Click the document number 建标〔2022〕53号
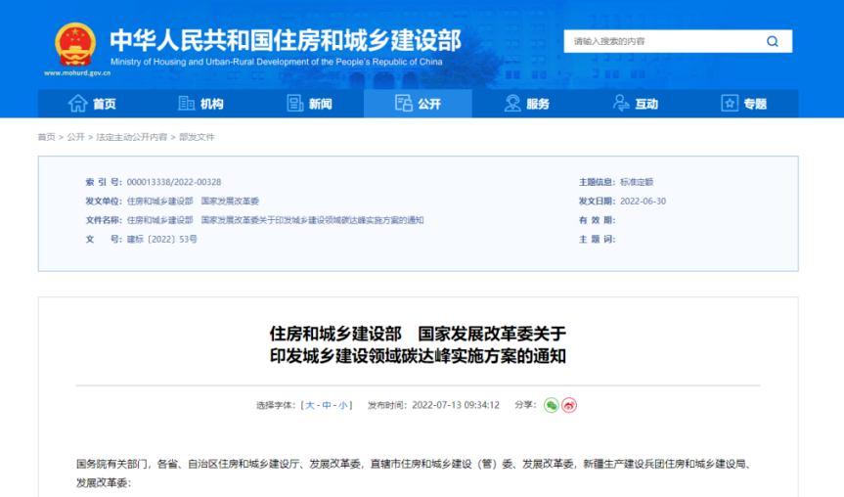The width and height of the screenshot is (844, 497). (x=162, y=239)
